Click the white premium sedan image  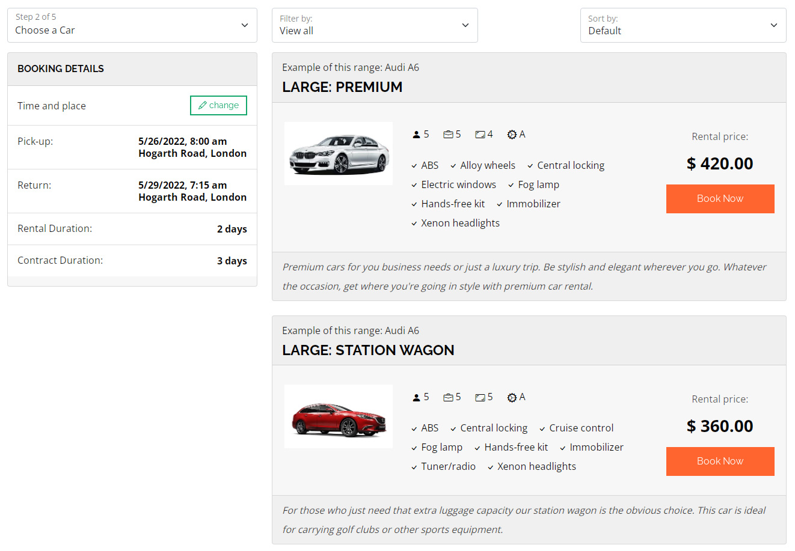[339, 154]
